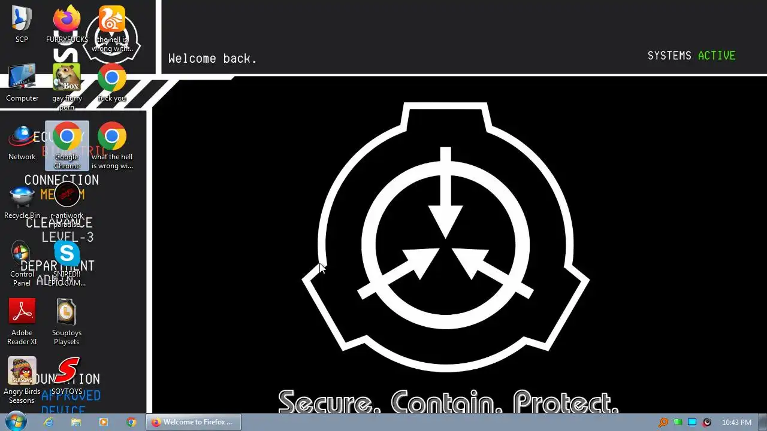Select the SOYTOYS desktop shortcut
This screenshot has width=767, height=431.
(x=67, y=377)
